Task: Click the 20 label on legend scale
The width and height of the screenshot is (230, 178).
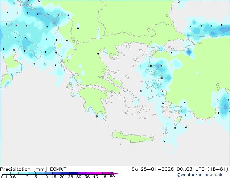Action: (x=62, y=177)
